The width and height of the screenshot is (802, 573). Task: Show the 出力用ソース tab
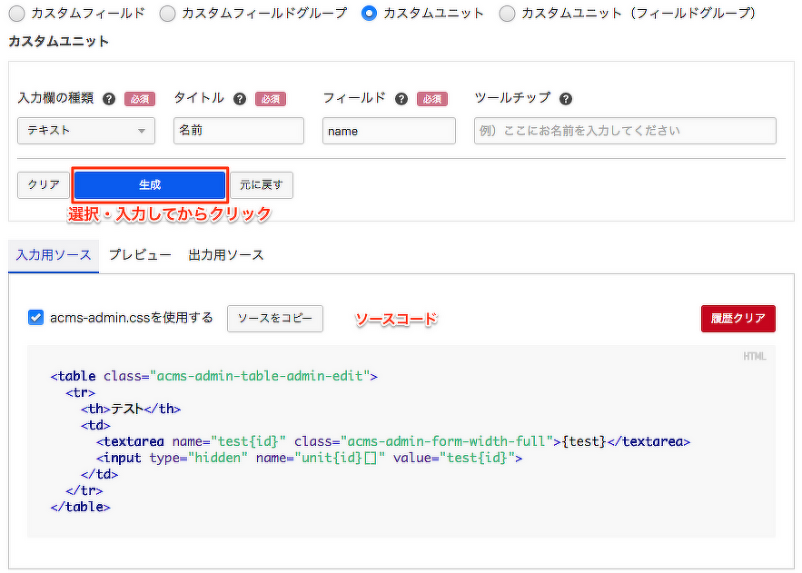pyautogui.click(x=226, y=255)
